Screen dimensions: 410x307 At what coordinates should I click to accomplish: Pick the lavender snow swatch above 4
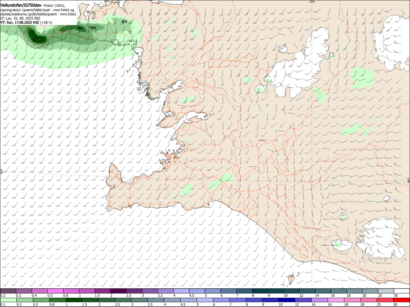click(x=181, y=291)
